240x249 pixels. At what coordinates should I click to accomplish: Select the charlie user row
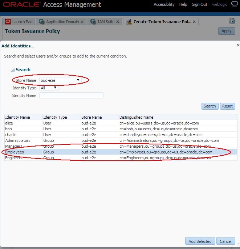(x=121, y=135)
